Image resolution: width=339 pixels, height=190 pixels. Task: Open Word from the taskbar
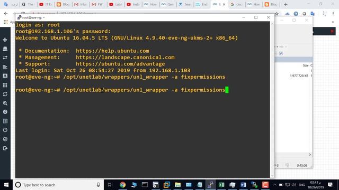(243, 185)
